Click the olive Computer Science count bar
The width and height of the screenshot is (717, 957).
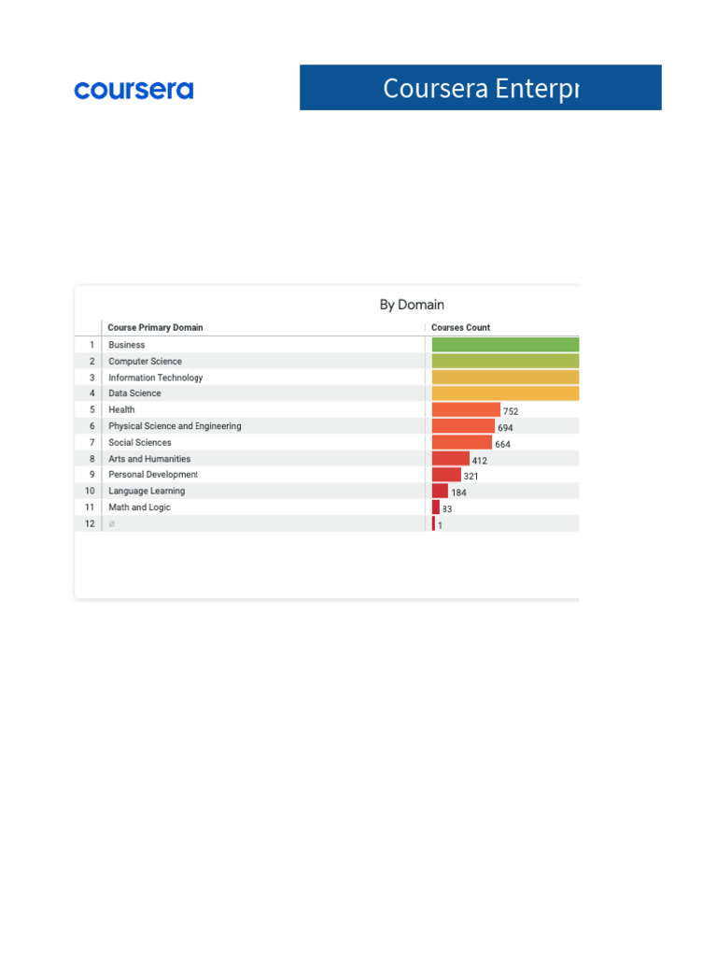(505, 362)
